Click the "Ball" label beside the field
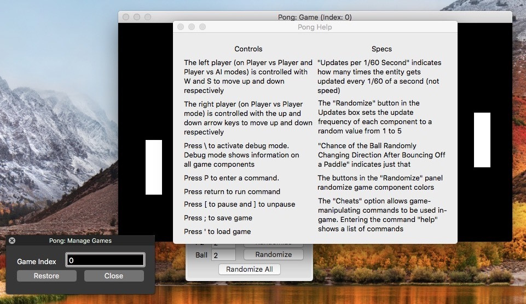Image resolution: width=526 pixels, height=304 pixels. pyautogui.click(x=201, y=255)
